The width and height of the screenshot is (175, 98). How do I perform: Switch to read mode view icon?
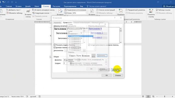pyautogui.click(x=143, y=96)
